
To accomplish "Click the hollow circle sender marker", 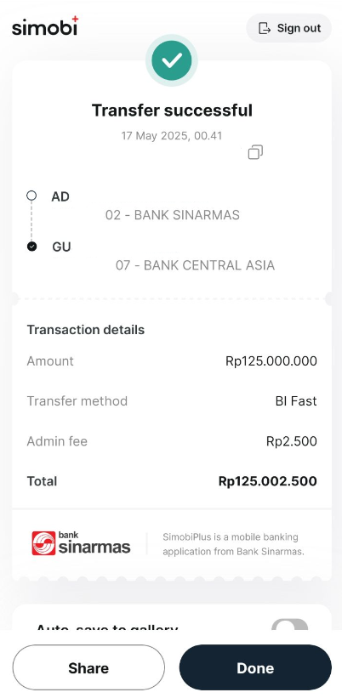I will [31, 196].
